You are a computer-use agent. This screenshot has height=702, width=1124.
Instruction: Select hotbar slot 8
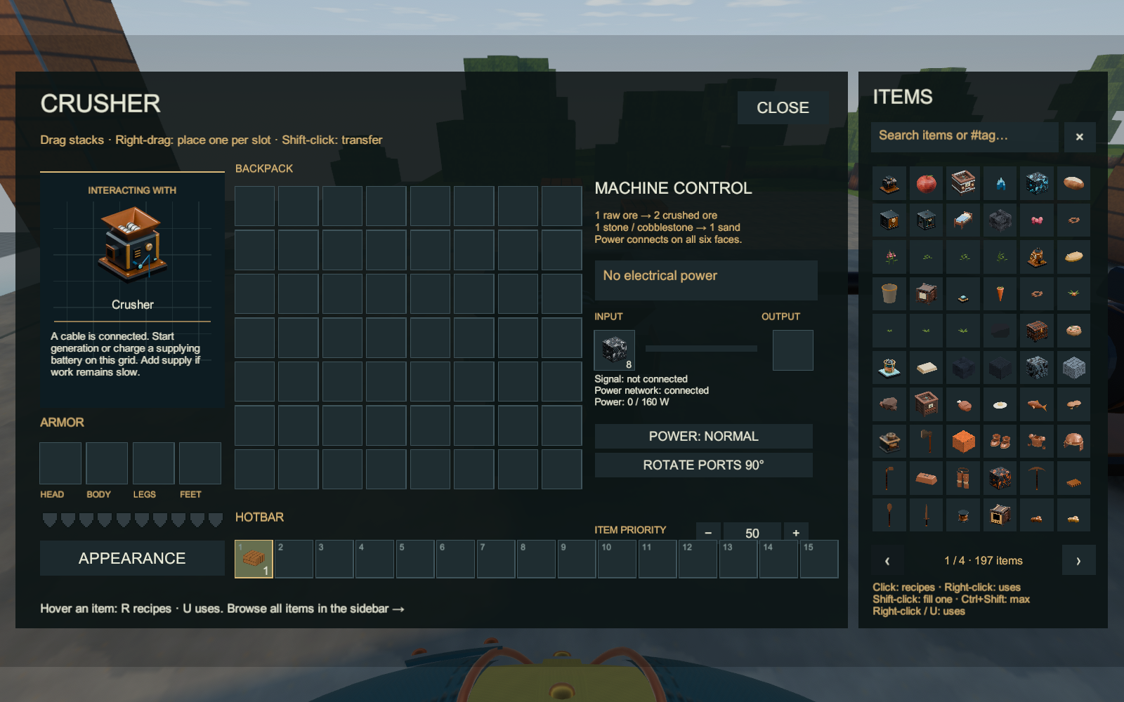(x=536, y=559)
